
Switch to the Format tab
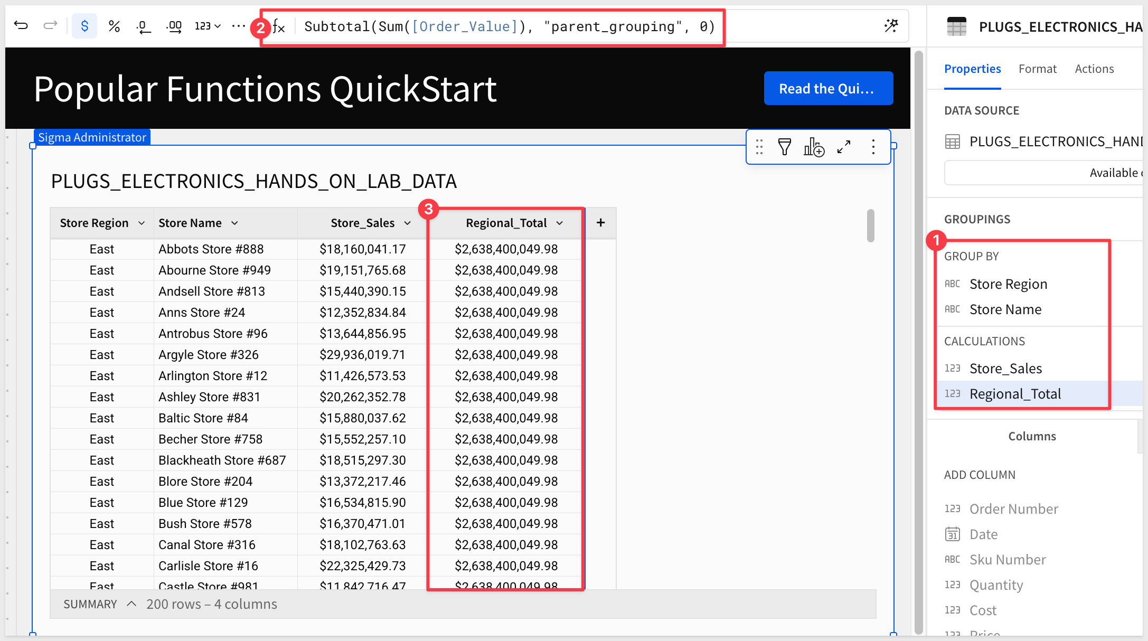pos(1037,69)
